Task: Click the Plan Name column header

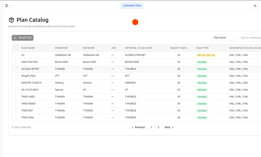Action: click(28, 48)
